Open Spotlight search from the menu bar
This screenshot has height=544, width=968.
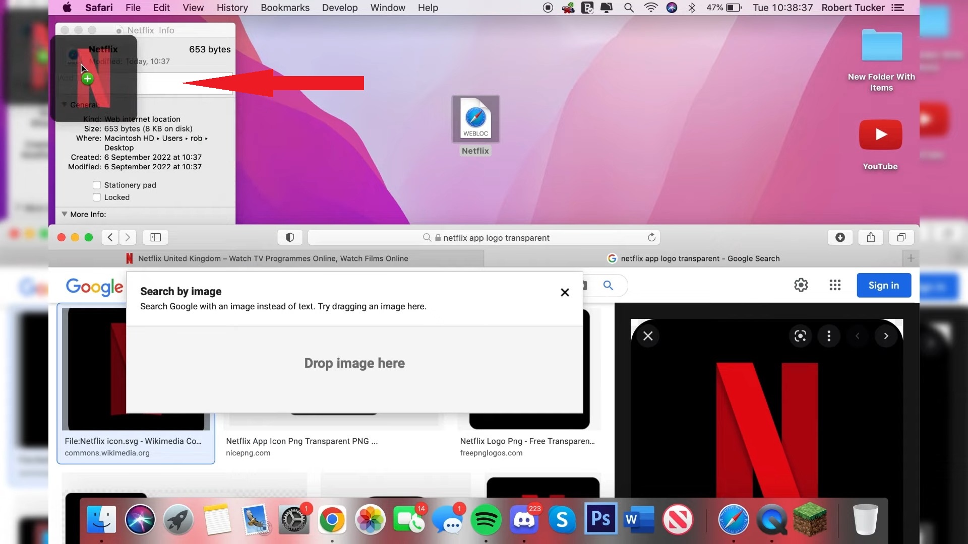629,8
